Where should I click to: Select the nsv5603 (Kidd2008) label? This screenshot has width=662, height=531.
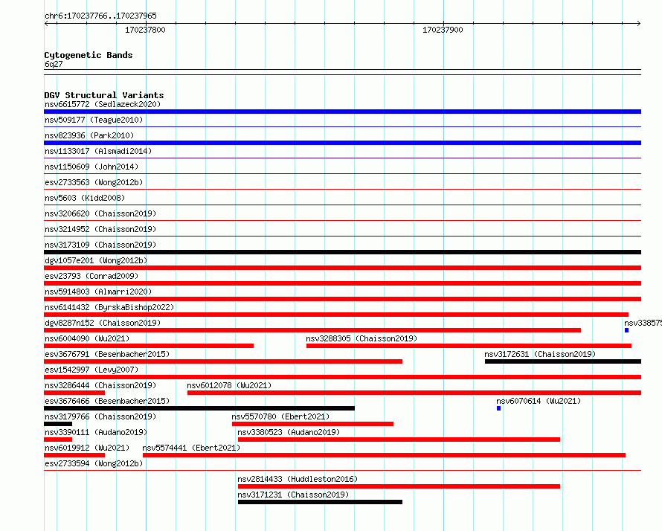tap(85, 198)
